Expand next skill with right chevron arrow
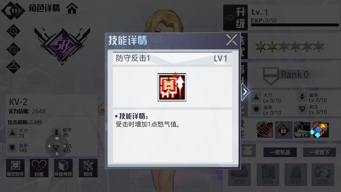This screenshot has height=192, width=341. (x=245, y=92)
